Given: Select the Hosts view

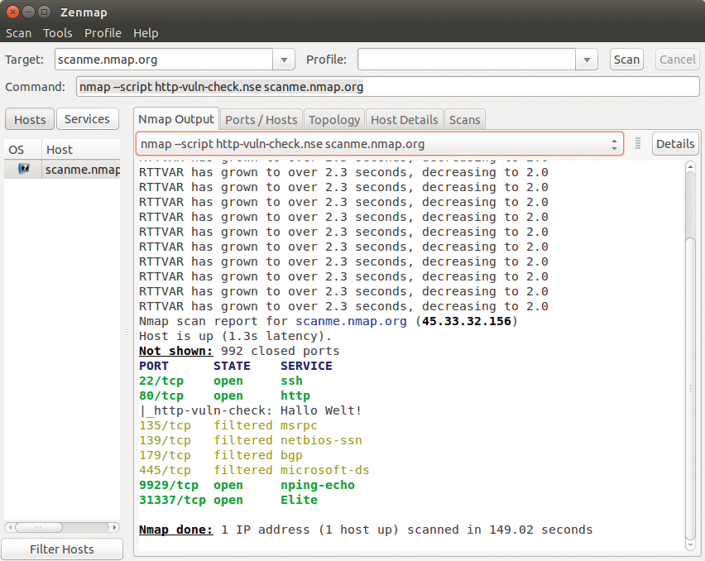Looking at the screenshot, I should (29, 118).
